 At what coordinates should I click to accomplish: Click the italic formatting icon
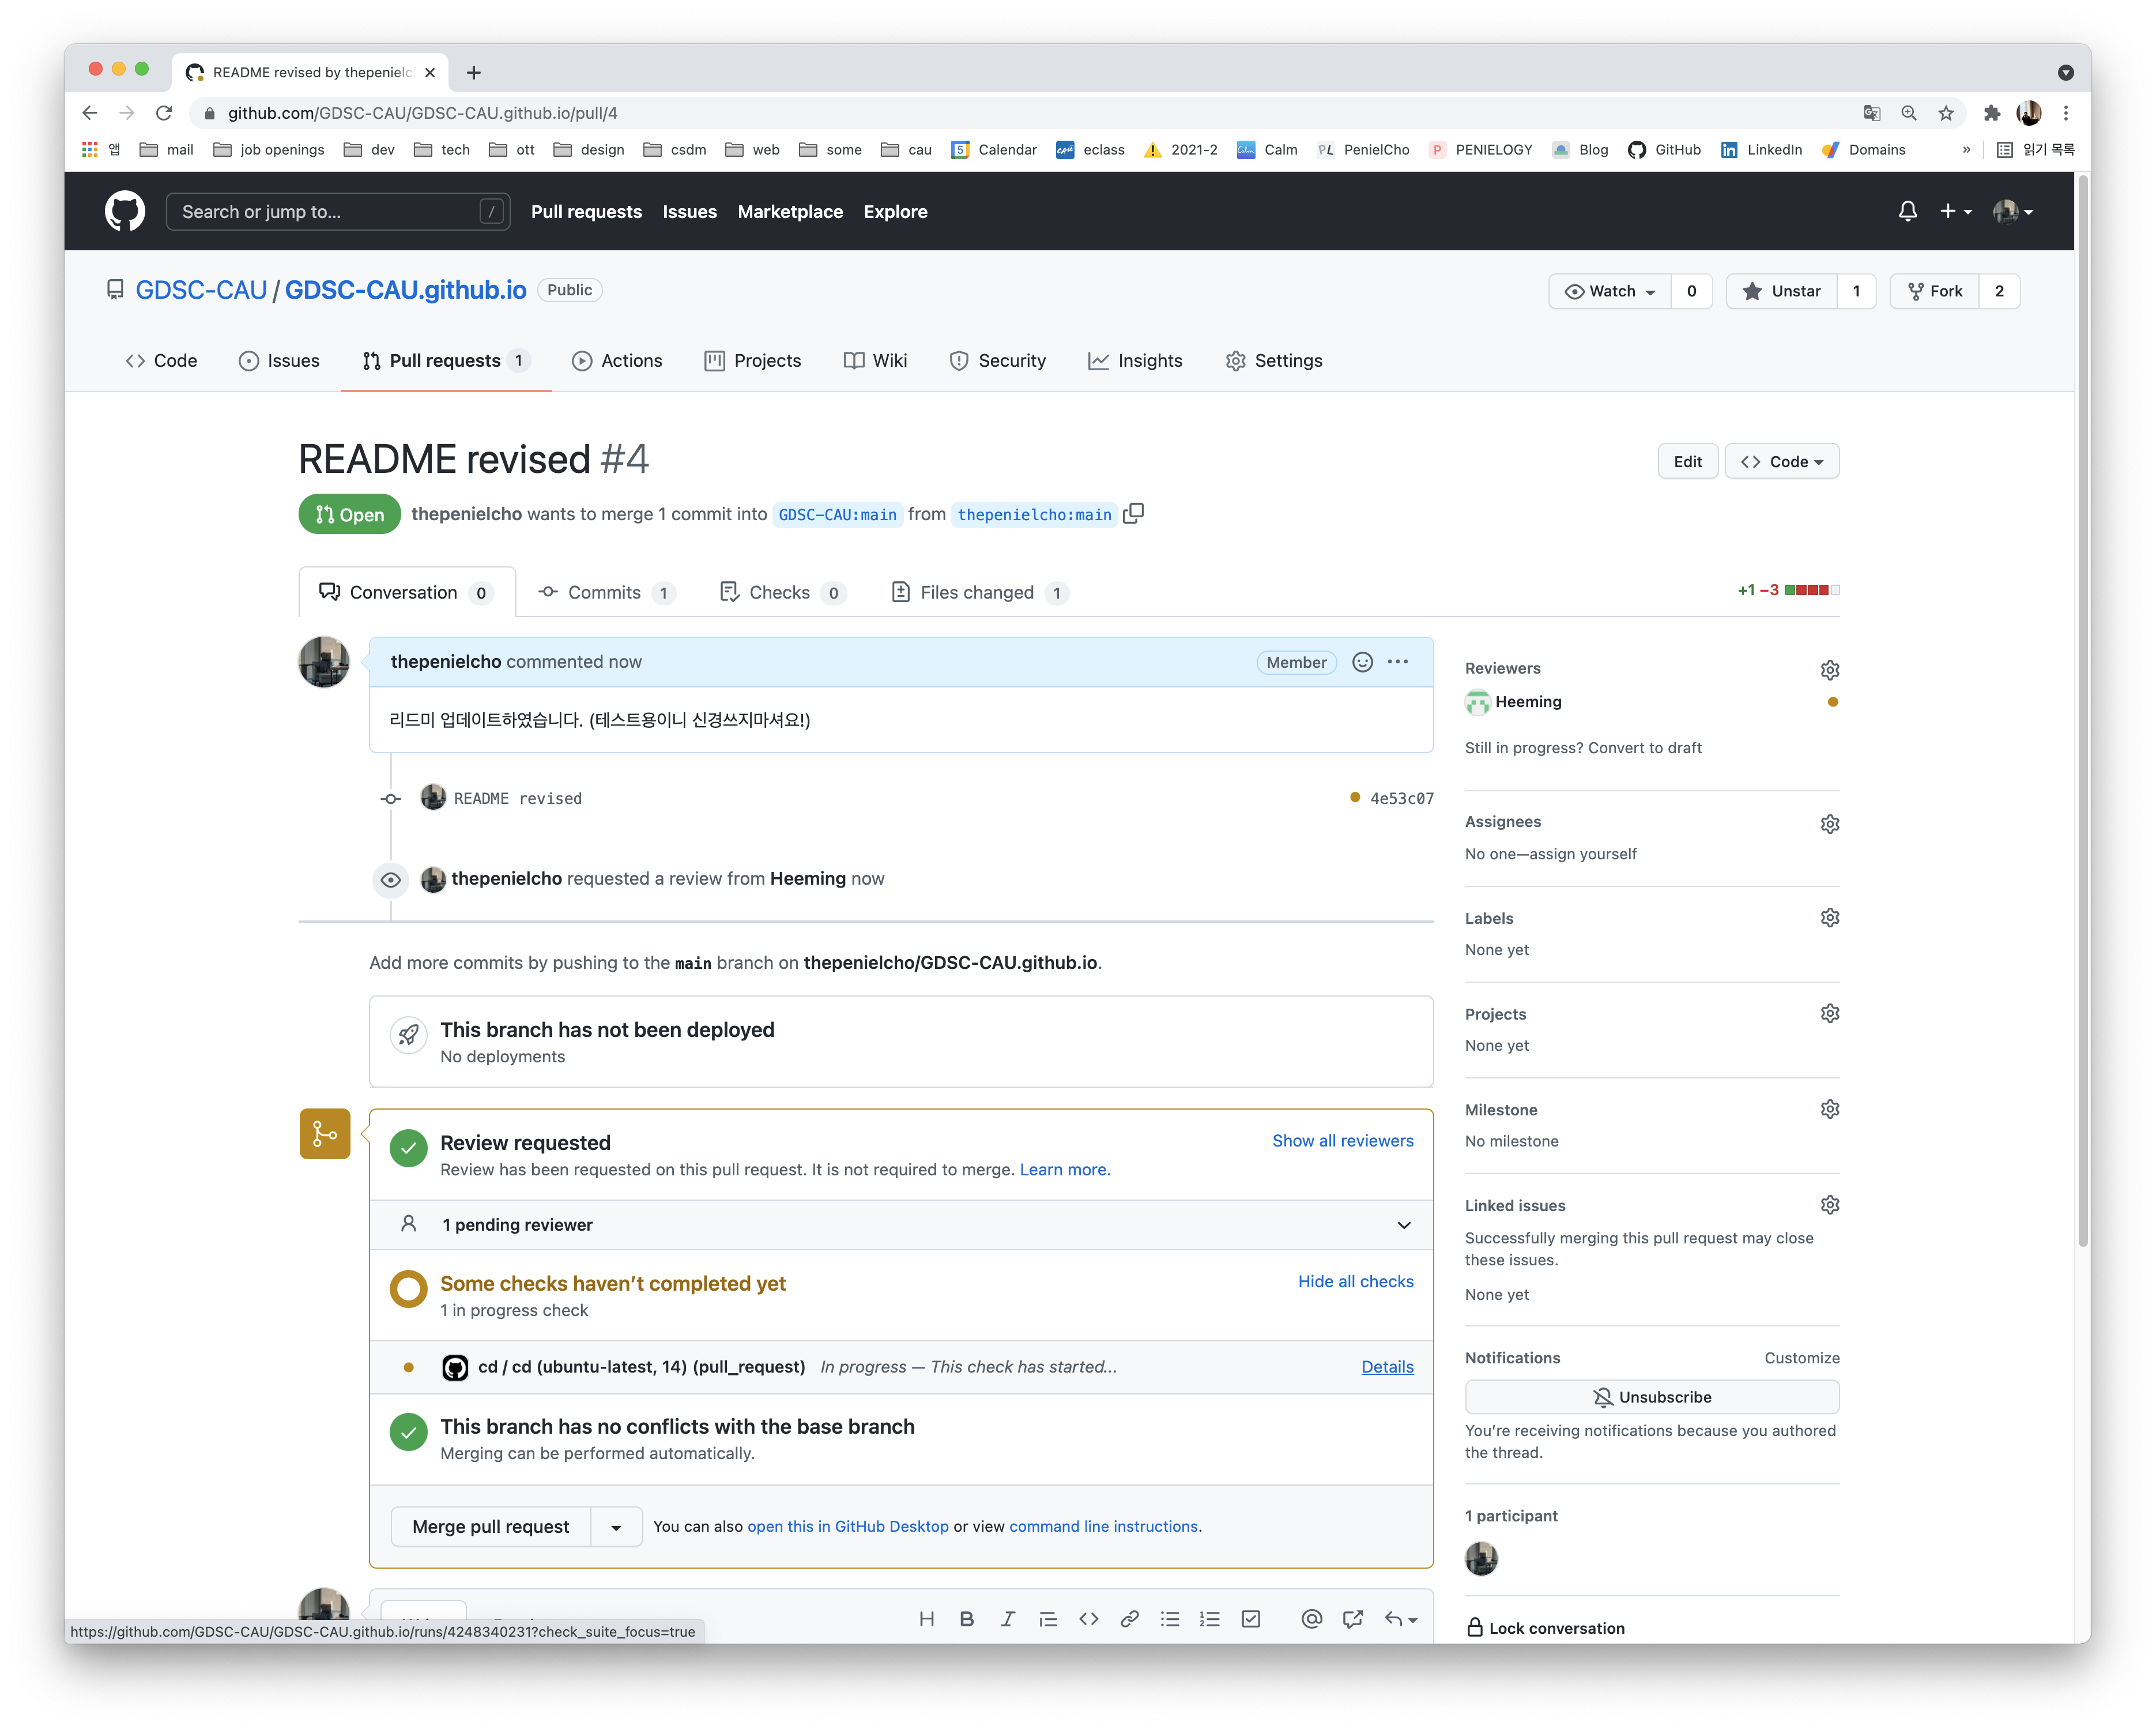pyautogui.click(x=1008, y=1619)
